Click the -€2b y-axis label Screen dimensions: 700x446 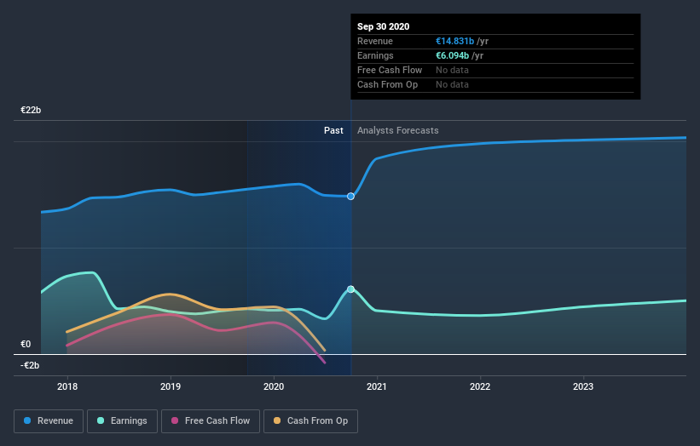point(30,365)
